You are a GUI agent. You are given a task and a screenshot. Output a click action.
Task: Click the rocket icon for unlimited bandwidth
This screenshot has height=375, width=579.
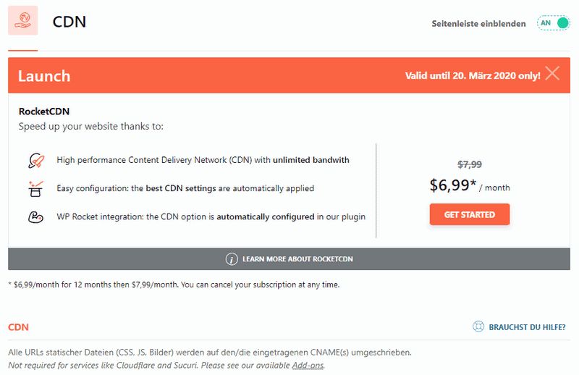pyautogui.click(x=35, y=160)
